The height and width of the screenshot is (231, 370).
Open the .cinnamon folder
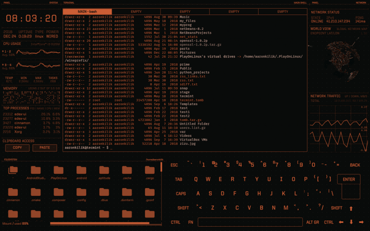(13, 192)
